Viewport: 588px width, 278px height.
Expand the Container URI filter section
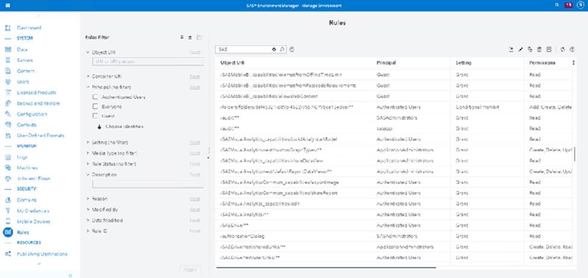88,76
